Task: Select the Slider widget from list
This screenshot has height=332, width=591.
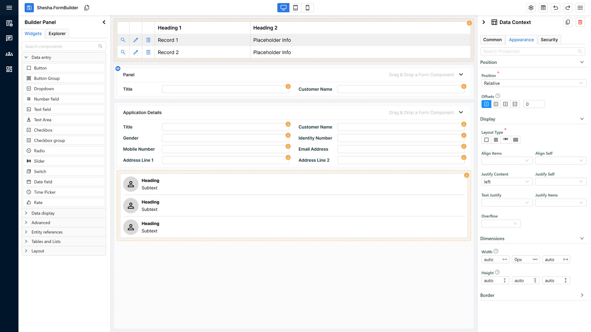Action: [x=39, y=161]
